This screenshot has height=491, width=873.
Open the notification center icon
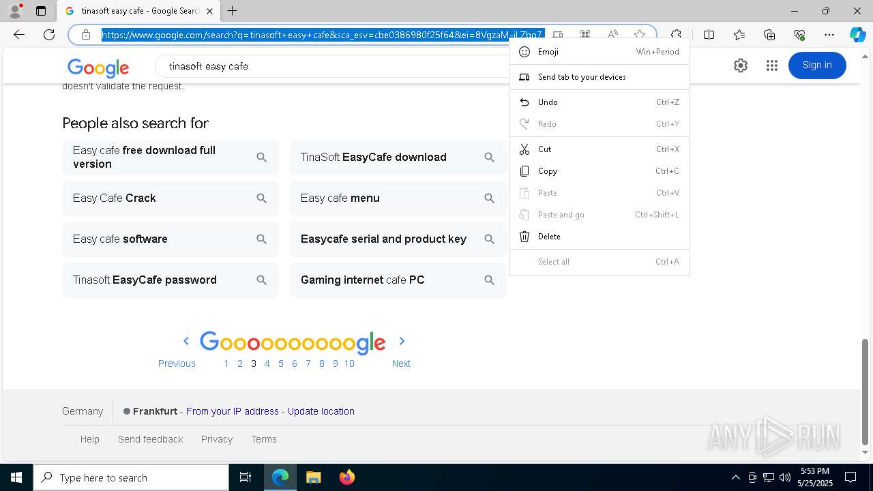850,477
